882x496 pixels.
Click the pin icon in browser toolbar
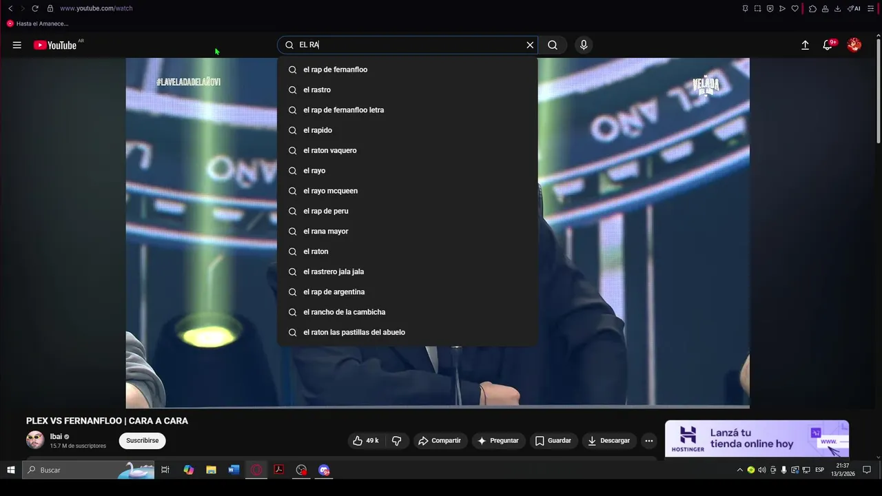pos(745,8)
